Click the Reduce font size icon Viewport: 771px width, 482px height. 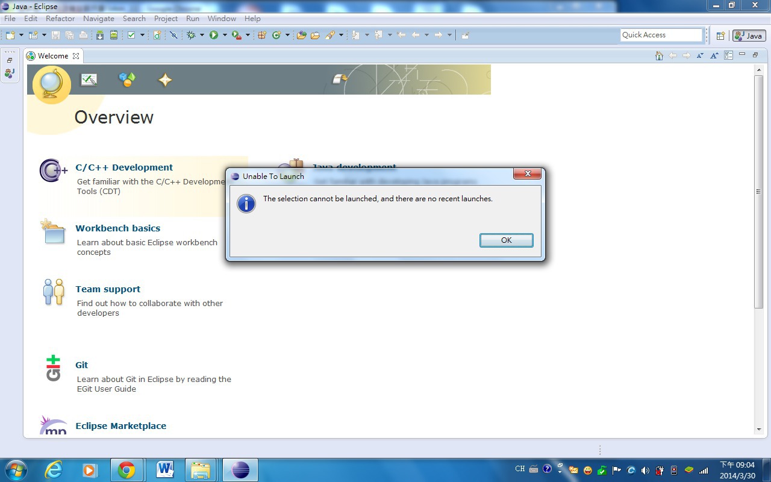(700, 55)
